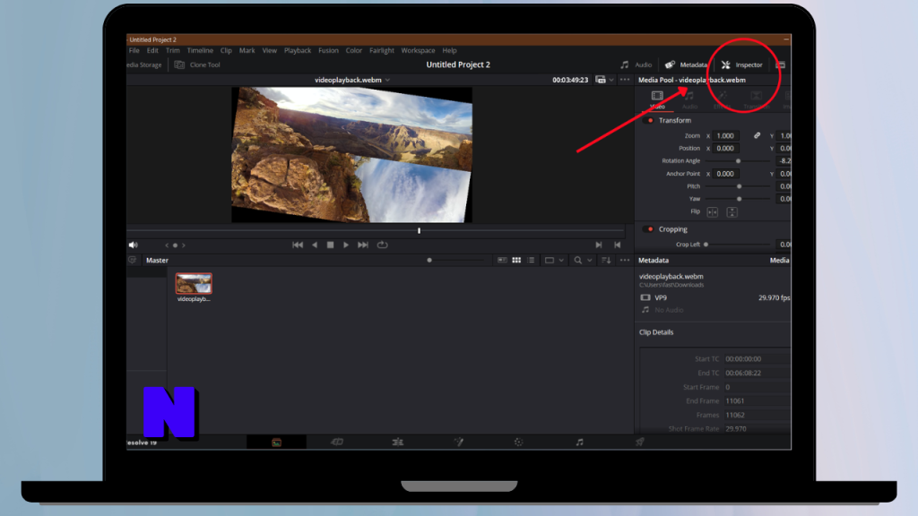Open the Edit menu
This screenshot has width=918, height=516.
(152, 51)
